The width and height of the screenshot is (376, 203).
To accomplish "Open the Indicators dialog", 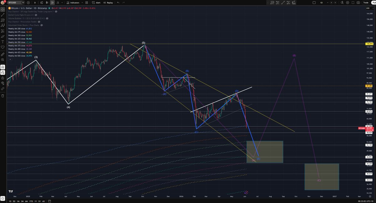I will pyautogui.click(x=73, y=3).
